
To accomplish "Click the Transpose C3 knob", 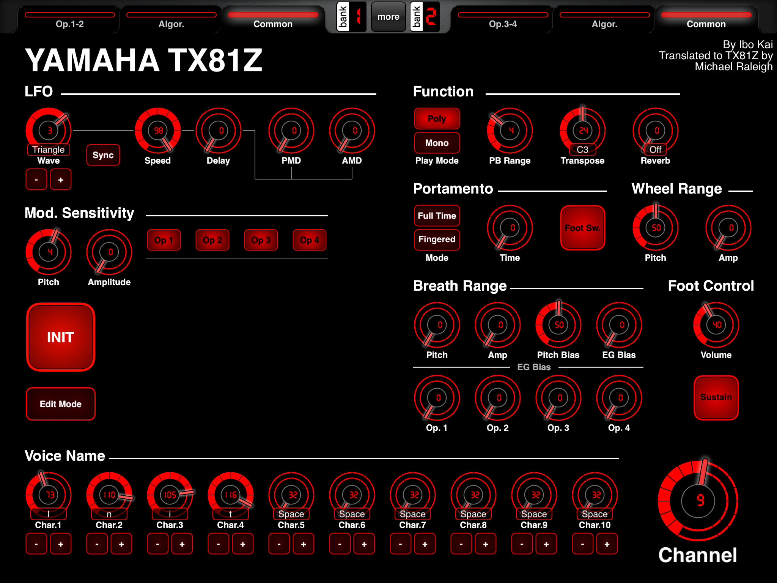I will (583, 131).
